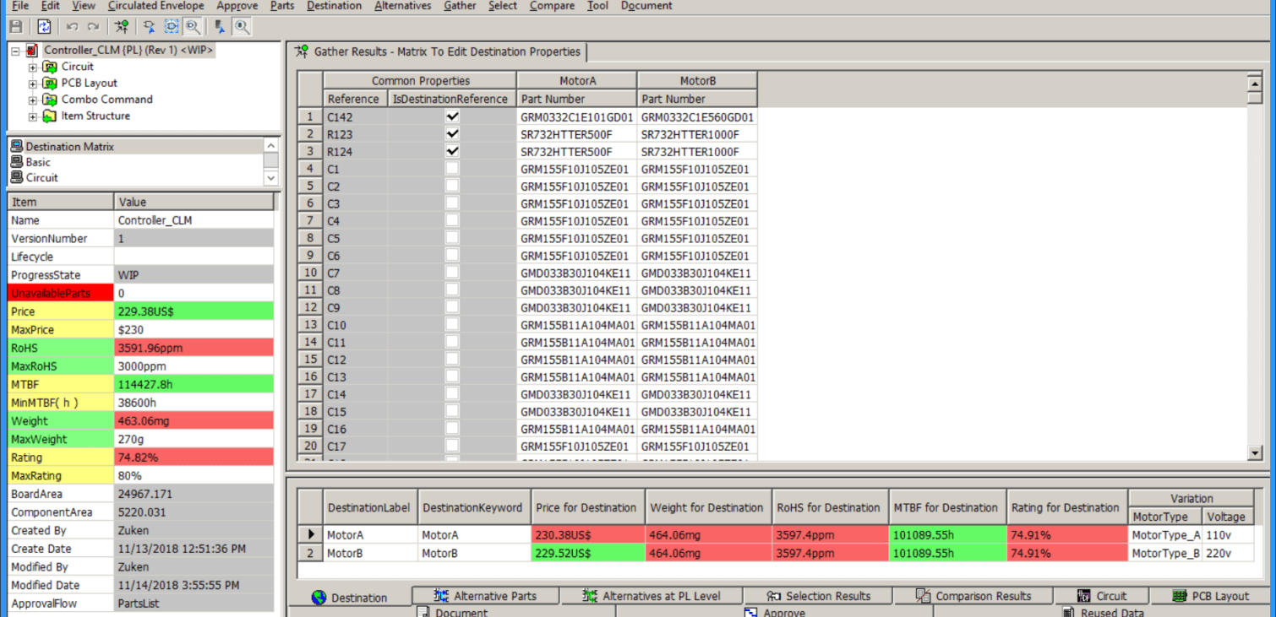Activate the Zoom magnifier toolbar icon
This screenshot has height=617, width=1276.
pyautogui.click(x=243, y=26)
